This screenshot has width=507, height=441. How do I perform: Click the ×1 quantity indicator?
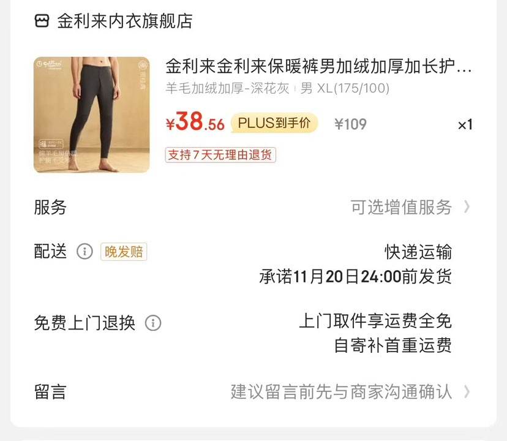(x=465, y=124)
